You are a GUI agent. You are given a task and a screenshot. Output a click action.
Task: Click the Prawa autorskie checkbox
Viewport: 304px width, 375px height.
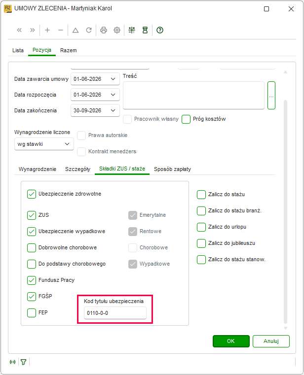[81, 136]
